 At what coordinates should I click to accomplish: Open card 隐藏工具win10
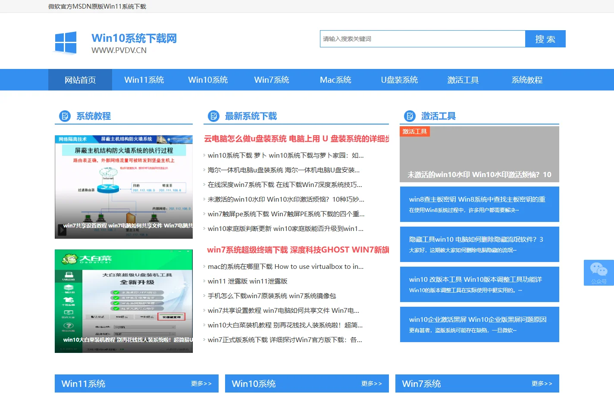[x=479, y=244]
